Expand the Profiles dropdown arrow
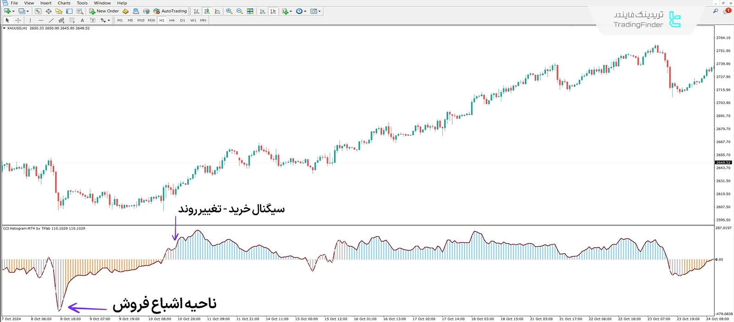Screen dimensions: 734x322 28,11
